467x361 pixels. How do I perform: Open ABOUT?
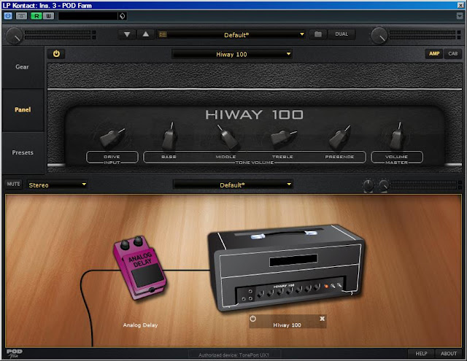tap(449, 354)
